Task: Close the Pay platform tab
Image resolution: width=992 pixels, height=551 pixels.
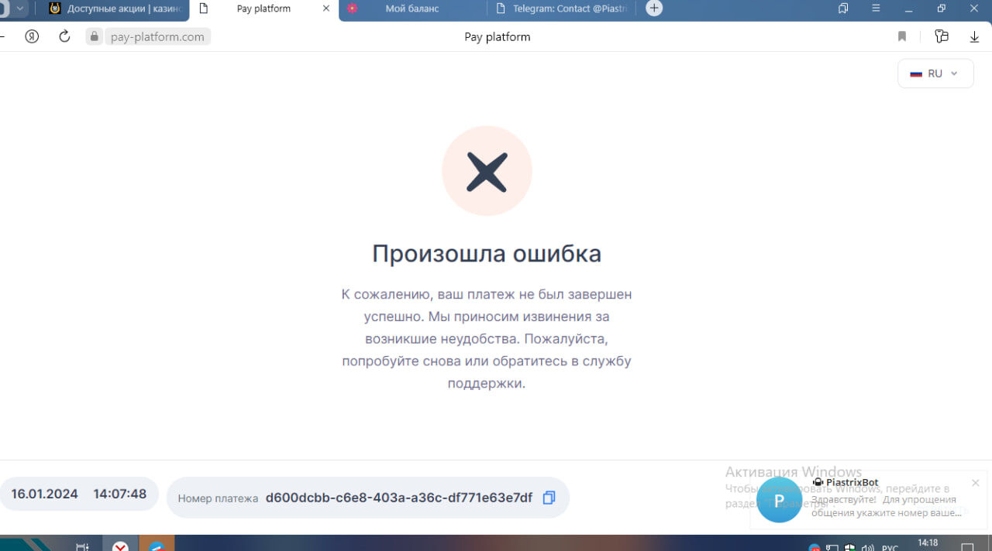Action: point(326,9)
